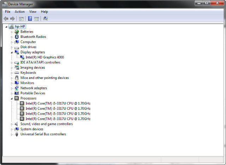This screenshot has width=226, height=165.
Task: Open the File menu
Action: pos(8,12)
